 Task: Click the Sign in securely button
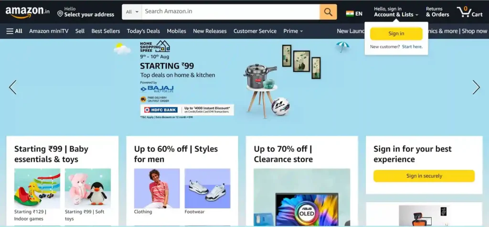coord(424,176)
